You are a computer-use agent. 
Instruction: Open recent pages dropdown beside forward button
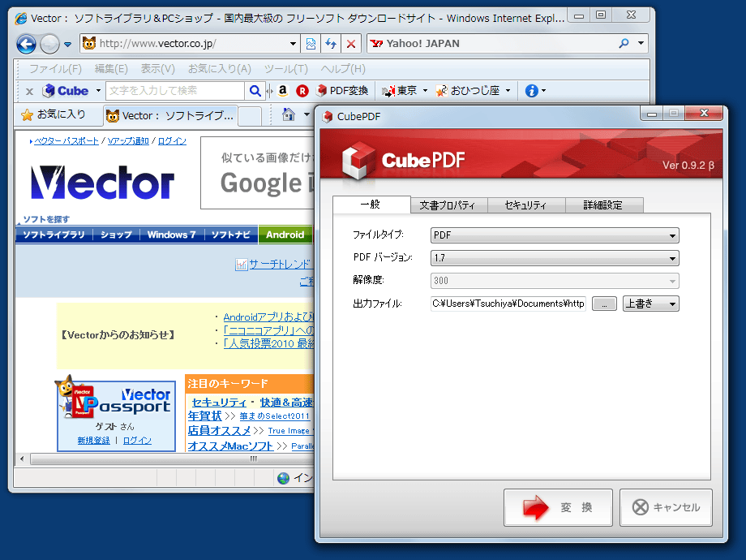click(67, 45)
